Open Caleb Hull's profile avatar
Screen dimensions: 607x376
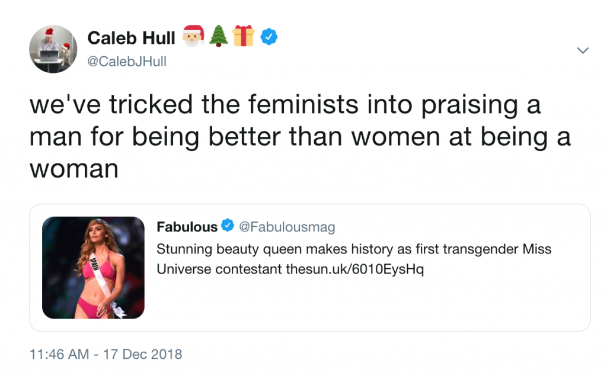click(x=53, y=49)
